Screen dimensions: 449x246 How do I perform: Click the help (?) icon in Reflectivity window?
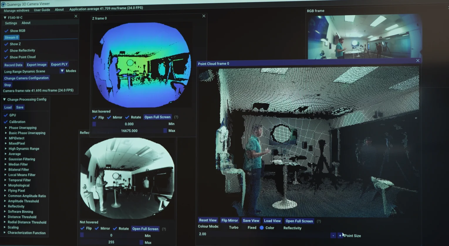[x=164, y=229]
